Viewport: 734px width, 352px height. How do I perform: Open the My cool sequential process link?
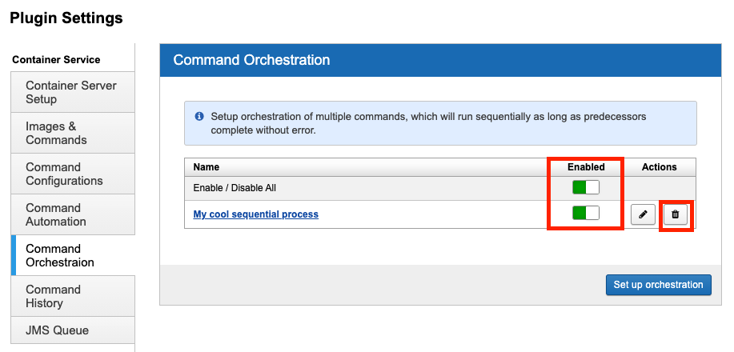pyautogui.click(x=256, y=214)
